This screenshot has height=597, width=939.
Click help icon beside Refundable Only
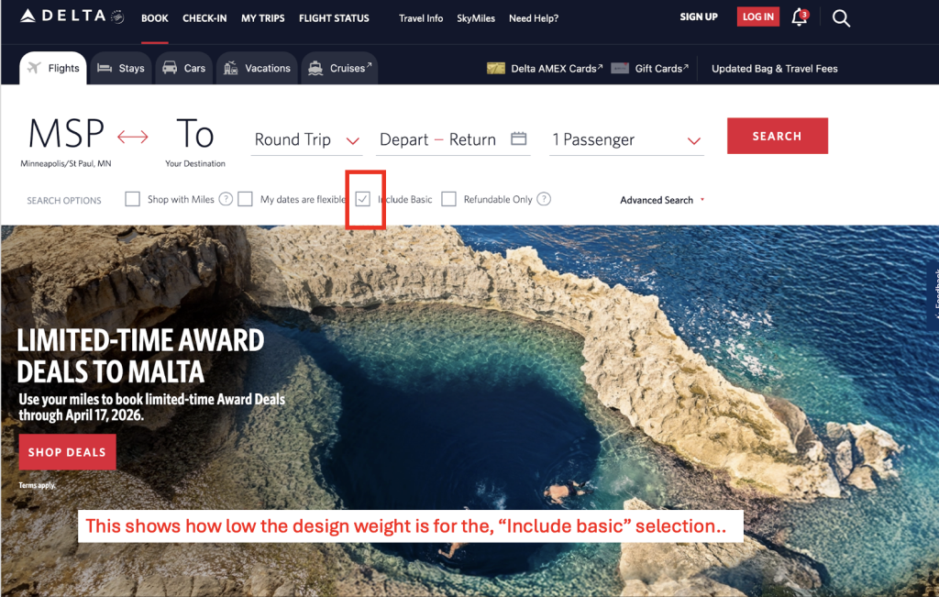pos(544,199)
